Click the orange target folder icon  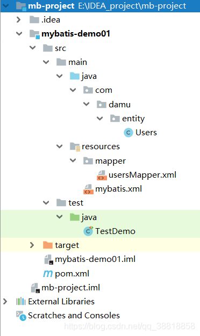click(x=48, y=245)
